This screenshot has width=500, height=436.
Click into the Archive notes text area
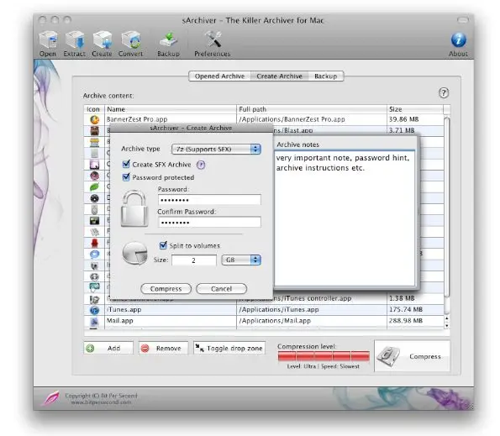tap(345, 218)
